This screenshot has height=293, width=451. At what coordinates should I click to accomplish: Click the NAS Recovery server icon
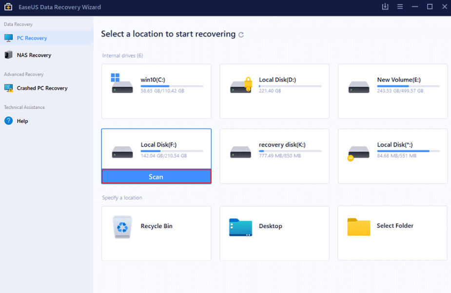(x=9, y=55)
